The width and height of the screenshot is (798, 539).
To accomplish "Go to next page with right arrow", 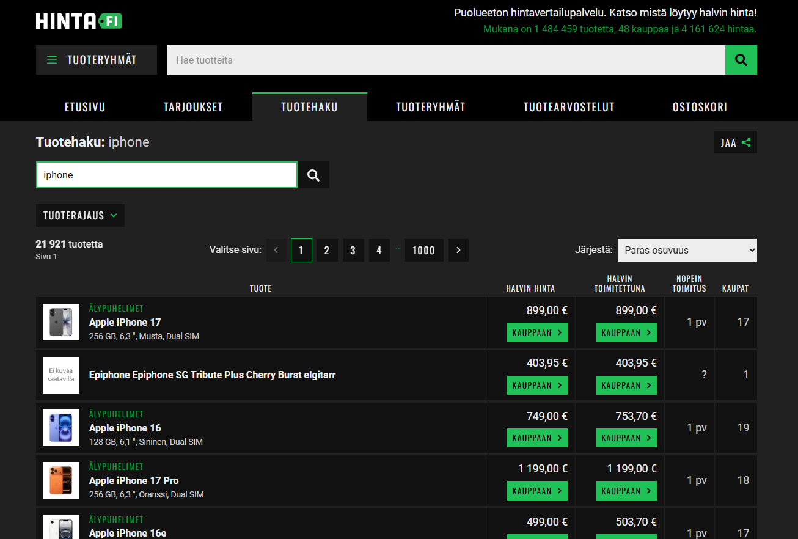I will click(x=458, y=250).
